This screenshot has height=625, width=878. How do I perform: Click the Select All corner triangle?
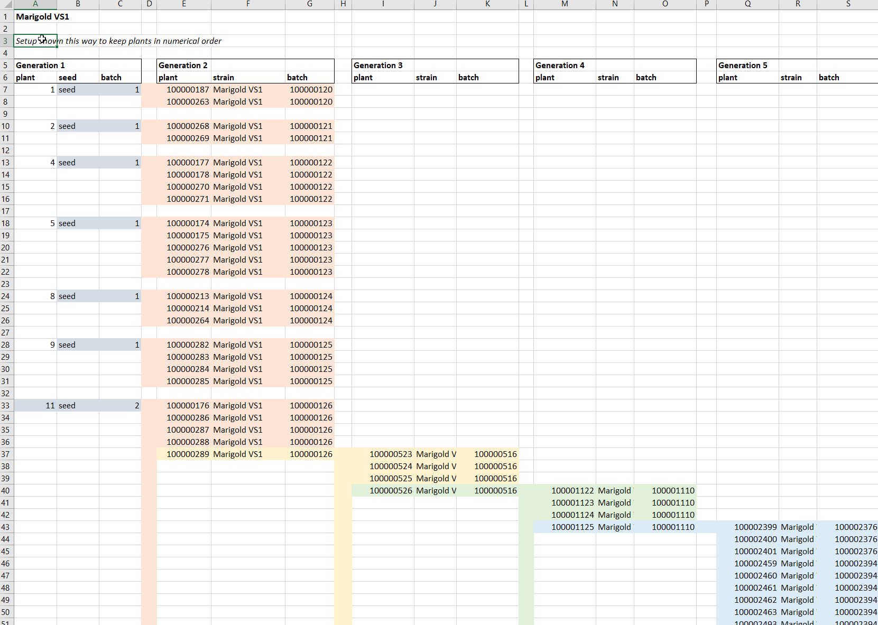(x=6, y=4)
